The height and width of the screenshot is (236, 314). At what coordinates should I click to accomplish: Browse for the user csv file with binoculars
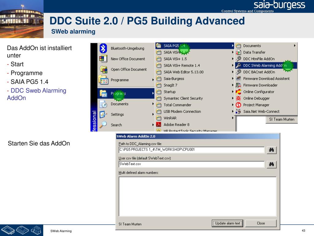coord(272,164)
